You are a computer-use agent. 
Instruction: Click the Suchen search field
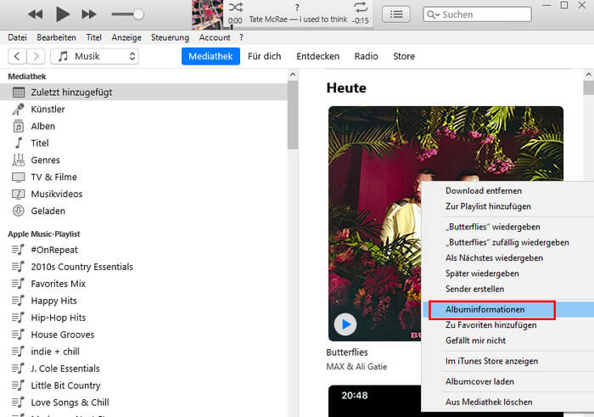[x=477, y=14]
